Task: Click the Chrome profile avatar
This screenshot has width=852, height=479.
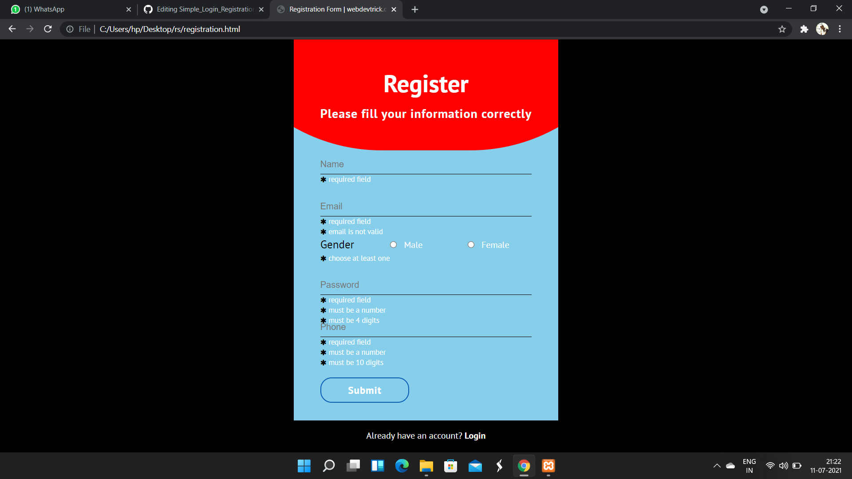Action: point(822,29)
